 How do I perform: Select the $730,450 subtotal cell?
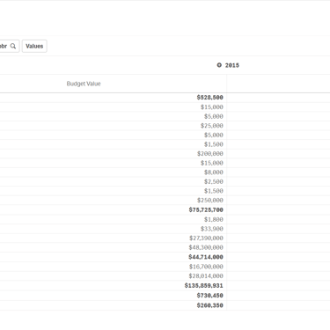coord(210,296)
